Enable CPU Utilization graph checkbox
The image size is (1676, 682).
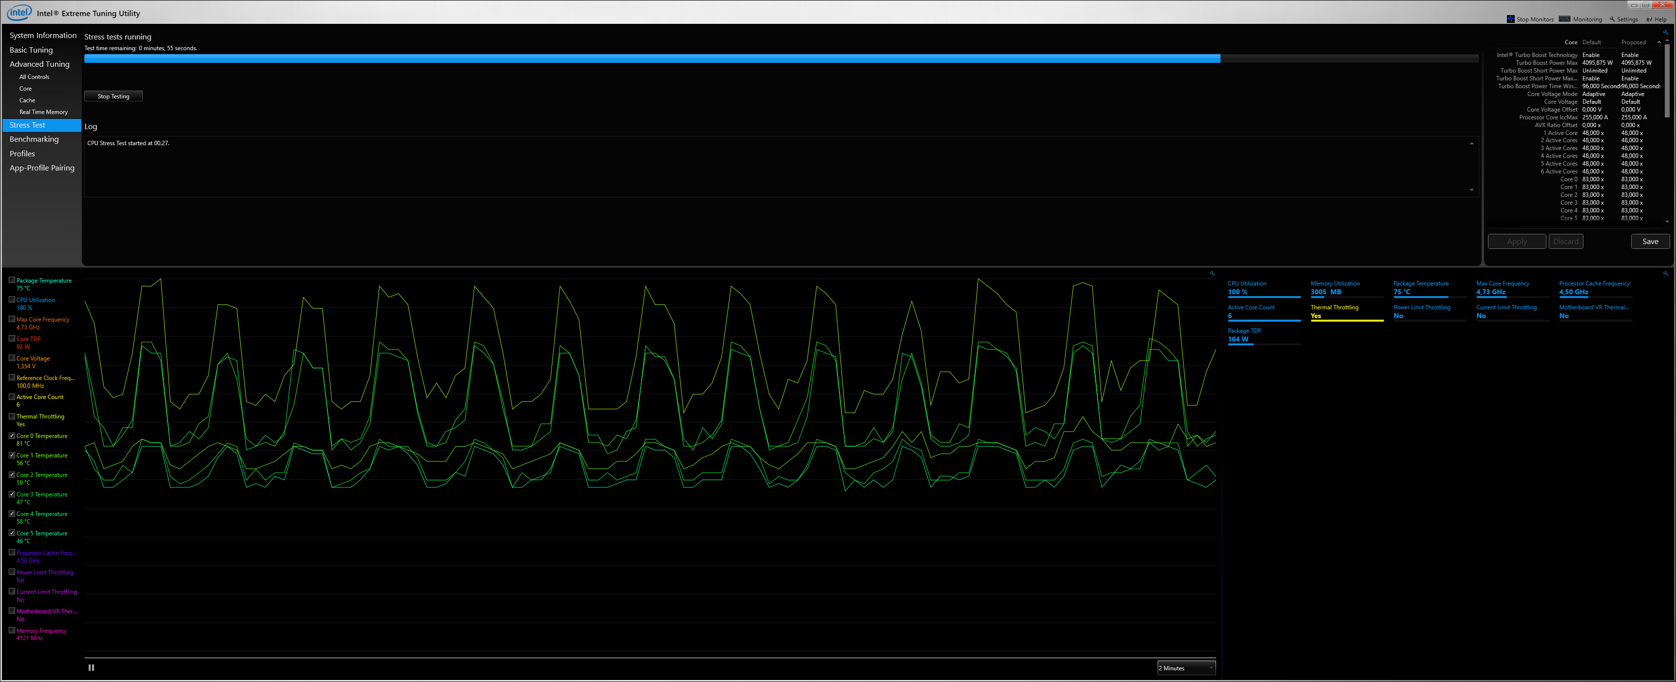[x=12, y=300]
